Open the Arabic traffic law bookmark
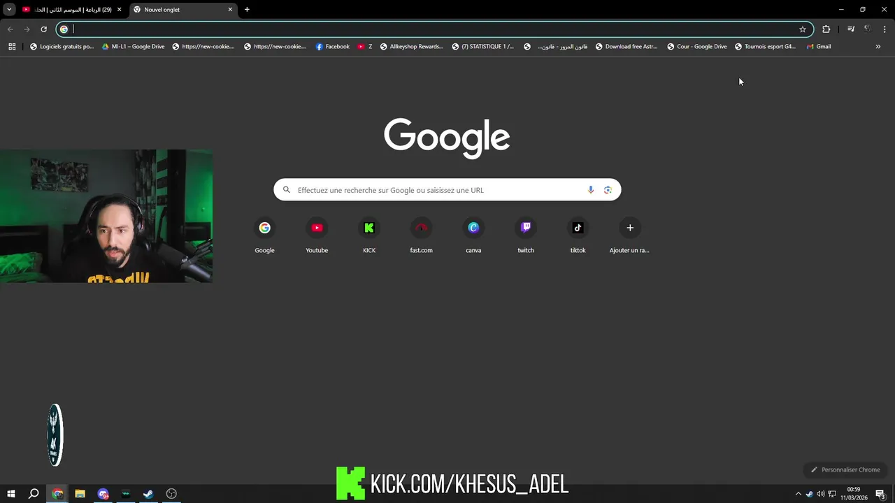This screenshot has height=503, width=895. (556, 47)
